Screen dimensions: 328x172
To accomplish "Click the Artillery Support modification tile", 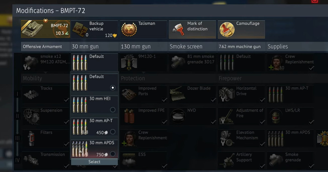I will (x=241, y=160).
